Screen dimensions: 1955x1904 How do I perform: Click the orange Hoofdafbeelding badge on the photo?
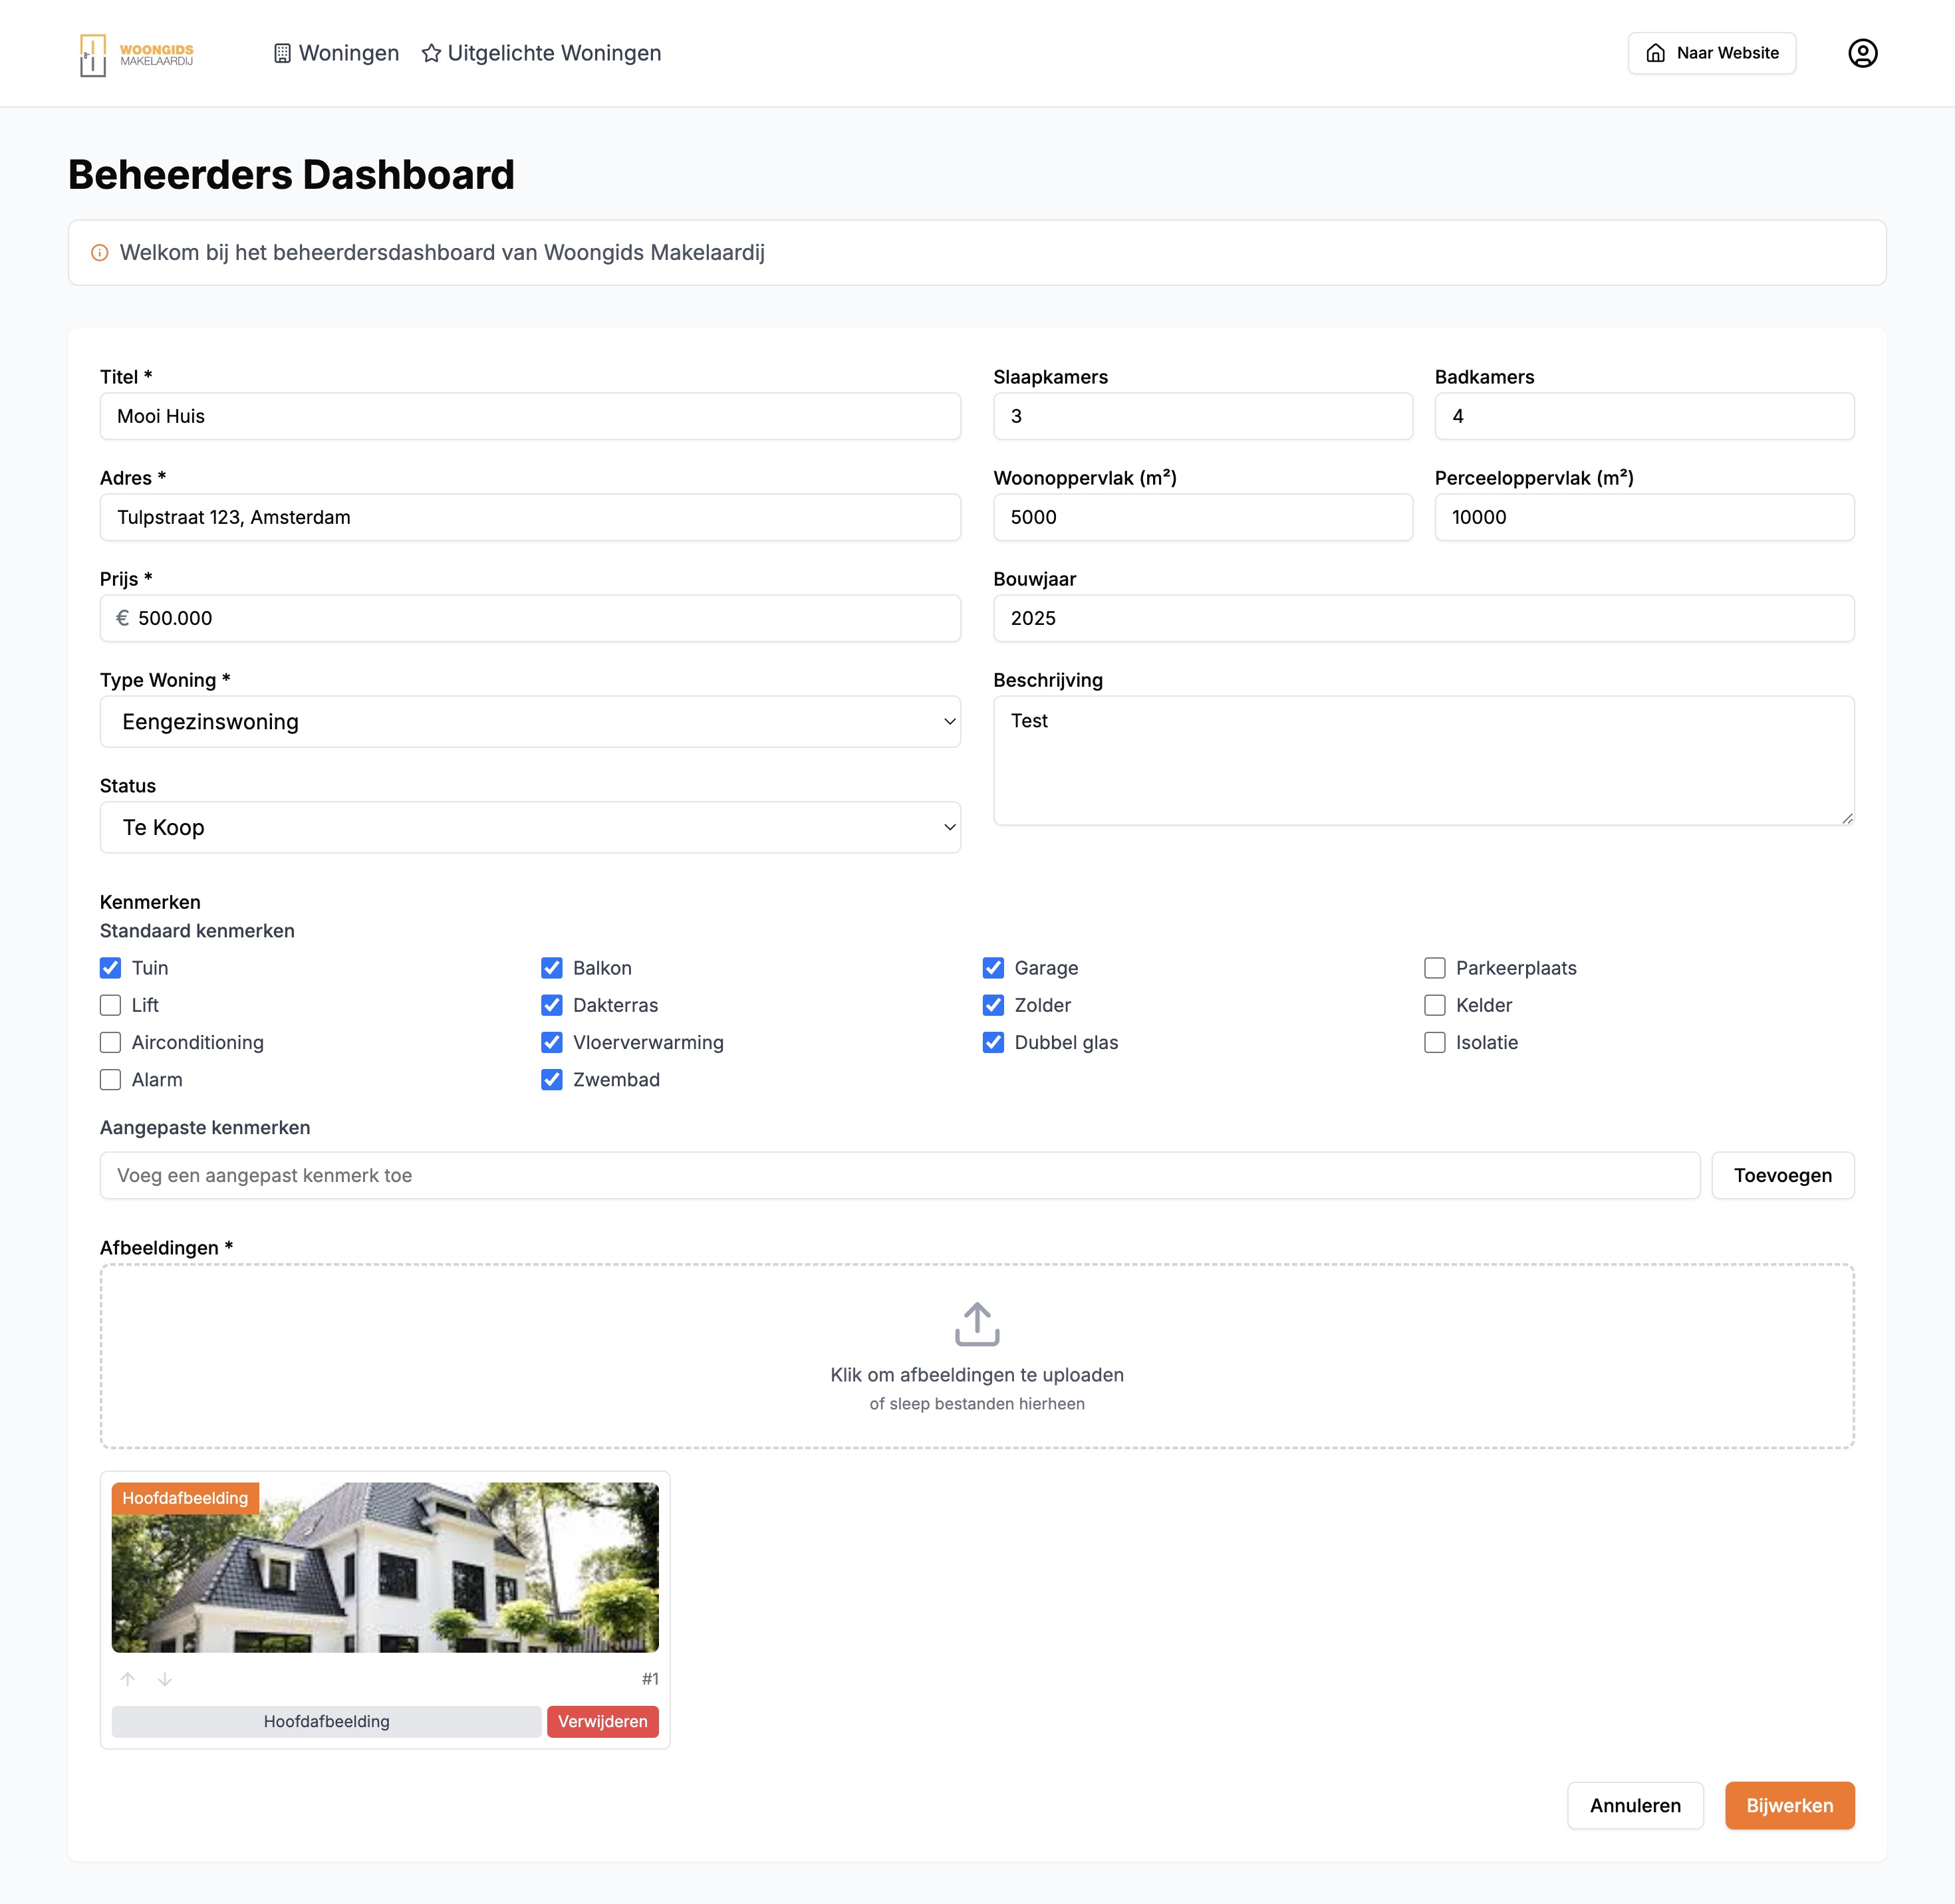pos(185,1498)
